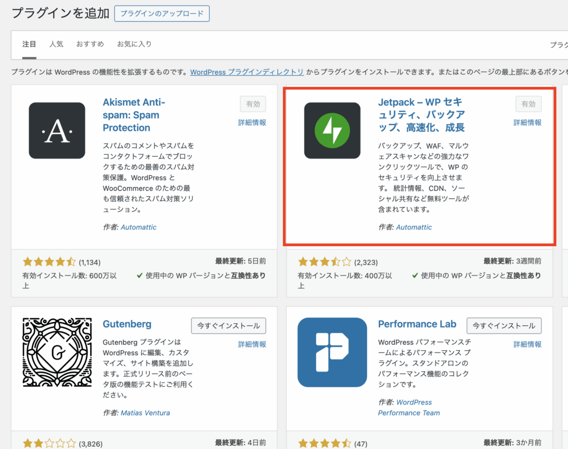
Task: Click 有効インストール数: 400万以上 text
Action: coord(345,280)
